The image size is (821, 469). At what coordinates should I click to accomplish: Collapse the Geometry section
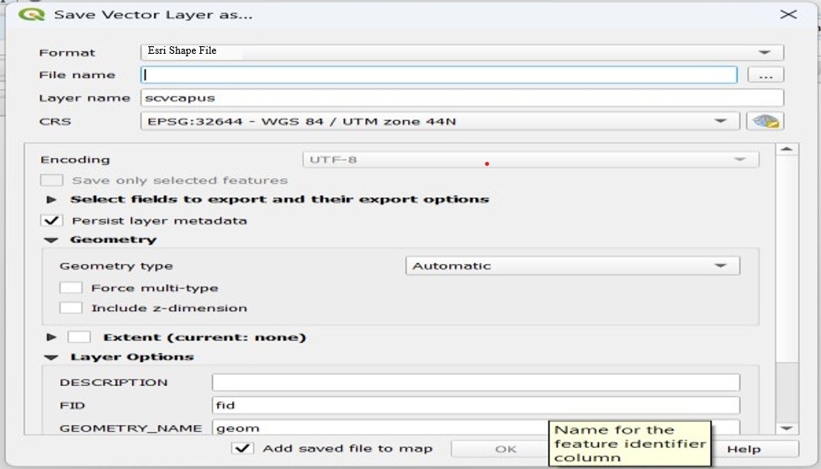pos(52,240)
